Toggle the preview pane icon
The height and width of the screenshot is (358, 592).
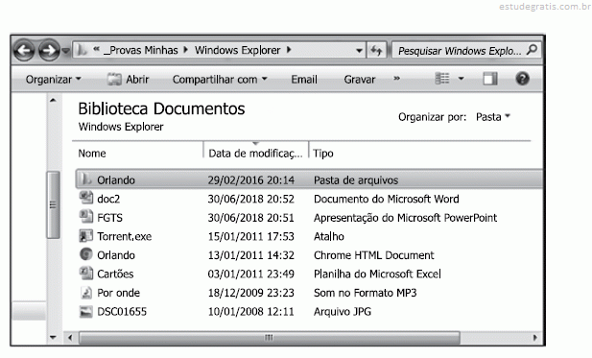[x=490, y=79]
